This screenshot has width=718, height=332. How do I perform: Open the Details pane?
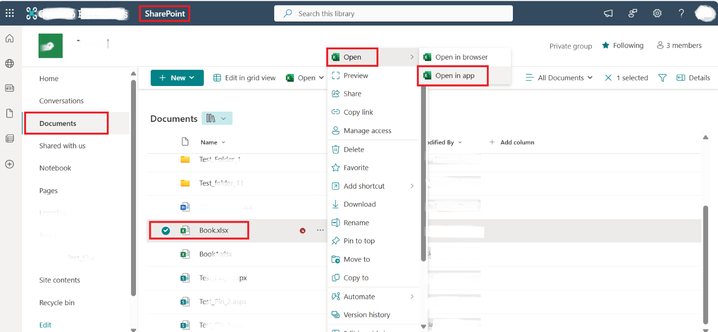[x=693, y=78]
